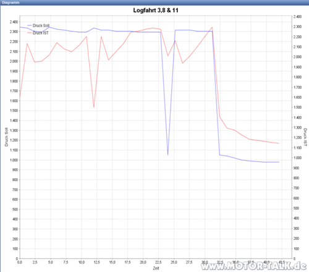Click left axis value 2.000
The height and width of the screenshot is (272, 309).
[x=14, y=61]
